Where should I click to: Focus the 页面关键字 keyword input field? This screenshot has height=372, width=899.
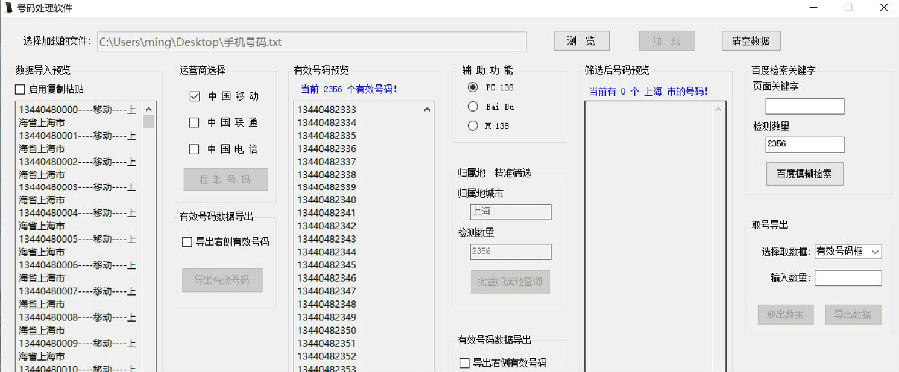coord(805,106)
